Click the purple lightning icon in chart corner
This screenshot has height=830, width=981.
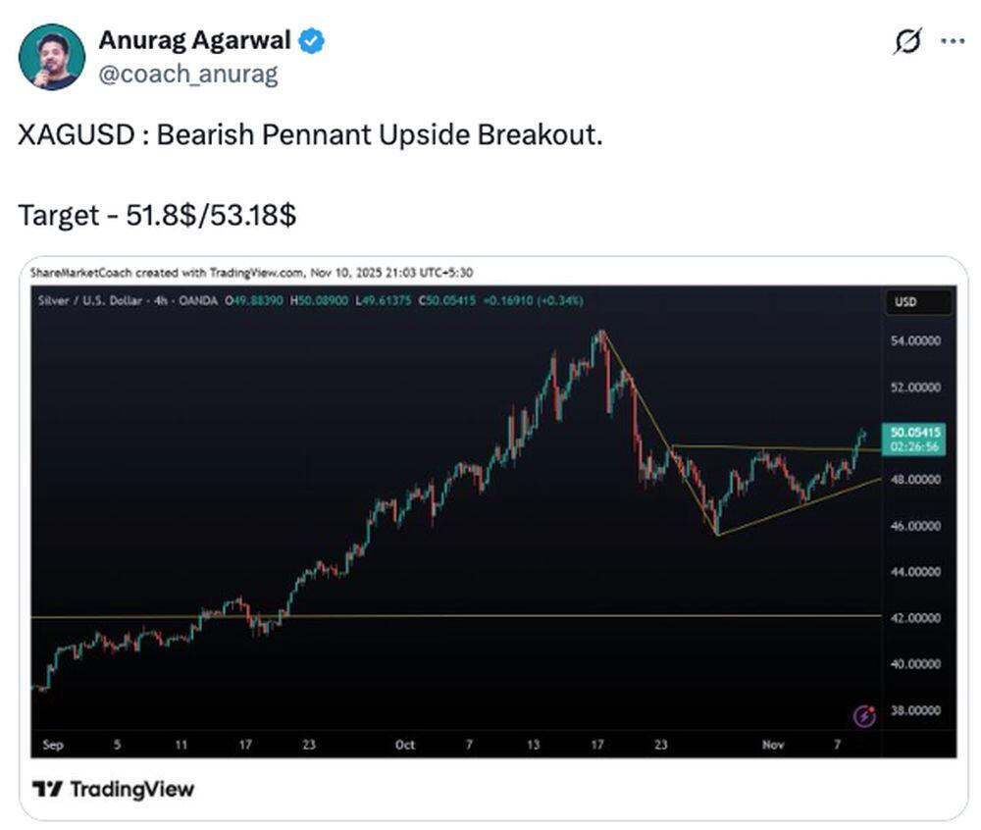(x=861, y=714)
